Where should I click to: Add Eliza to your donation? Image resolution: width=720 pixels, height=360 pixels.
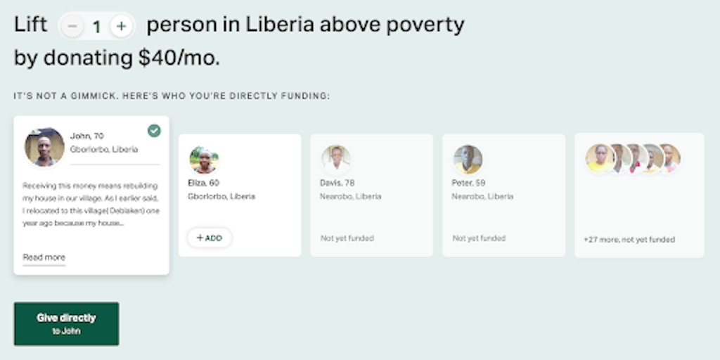(210, 238)
